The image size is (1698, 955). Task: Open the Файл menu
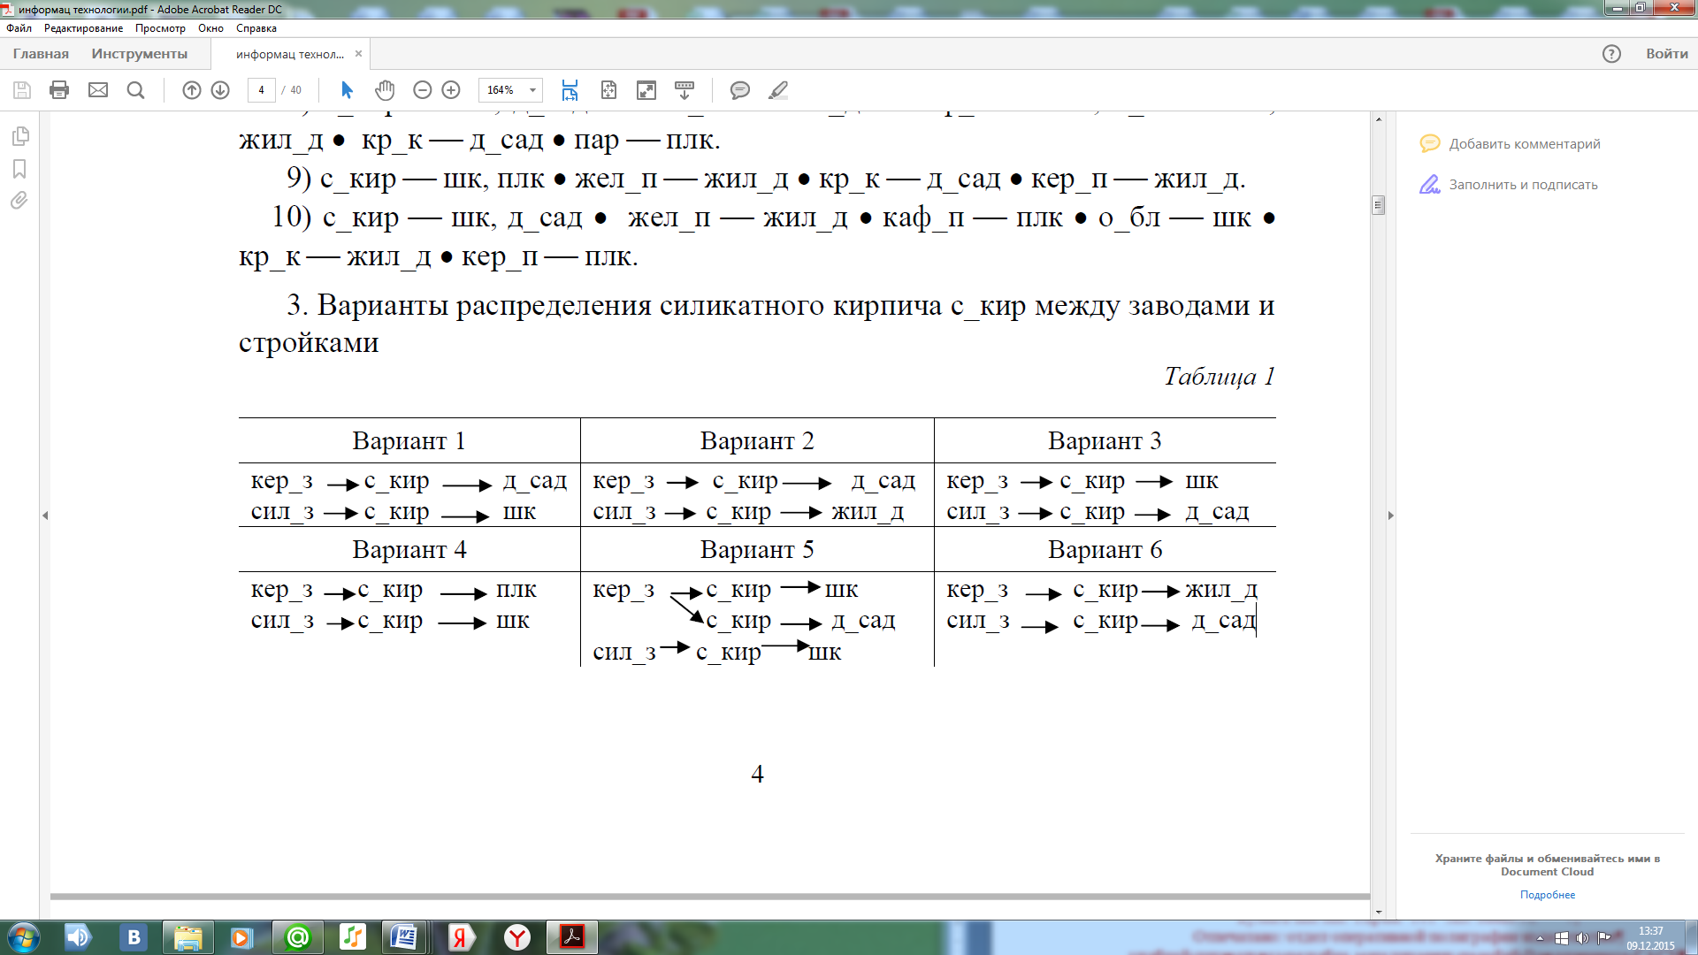click(19, 28)
